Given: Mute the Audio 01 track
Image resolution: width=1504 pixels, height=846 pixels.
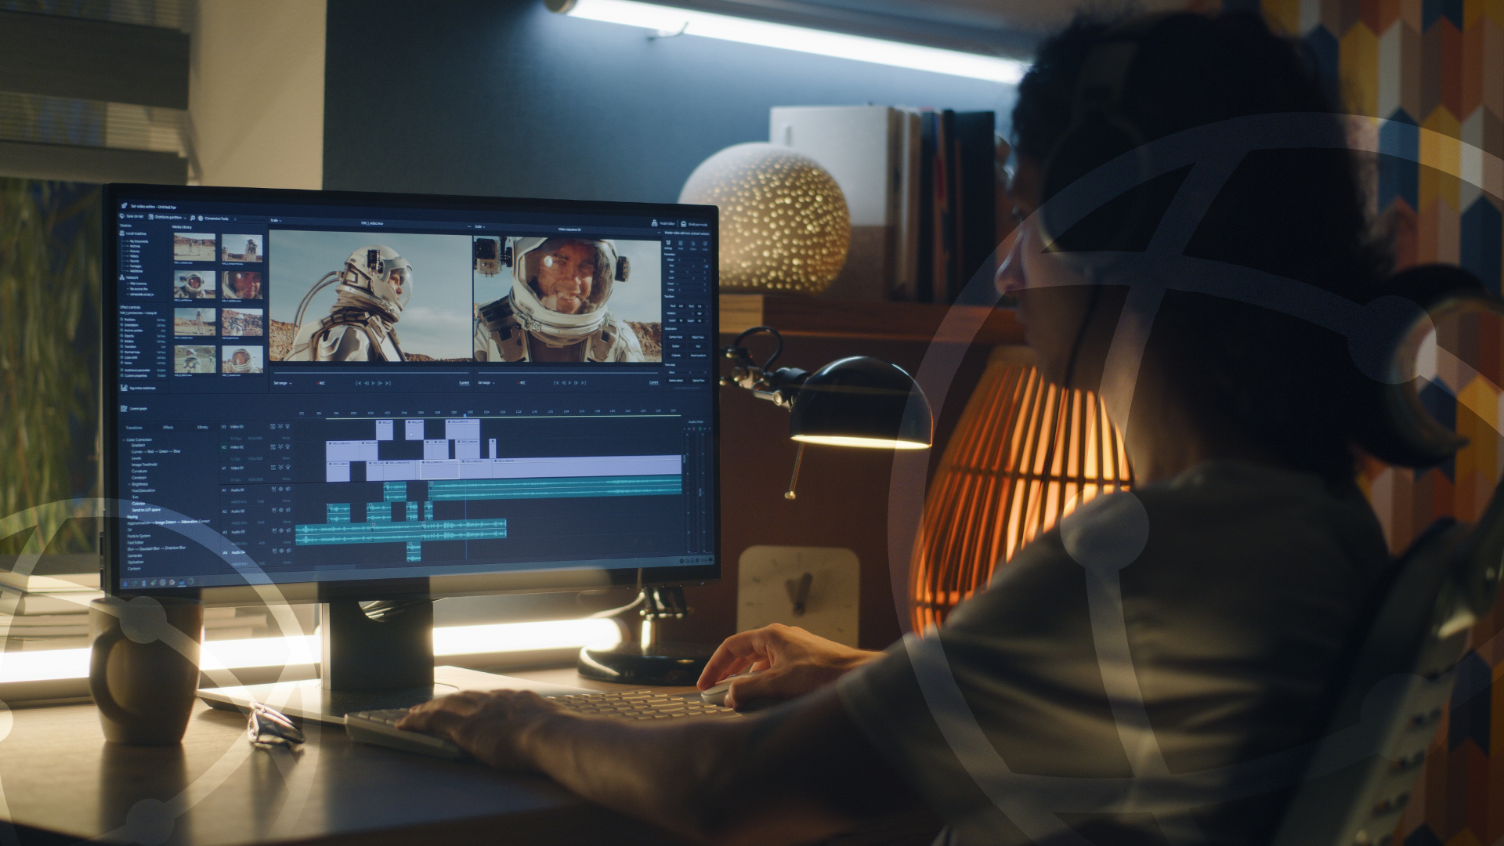Looking at the screenshot, I should 287,501.
